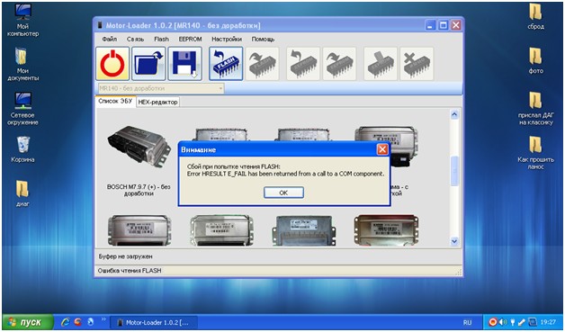This screenshot has height=332, width=565.
Task: Open the Связь menu
Action: 135,39
